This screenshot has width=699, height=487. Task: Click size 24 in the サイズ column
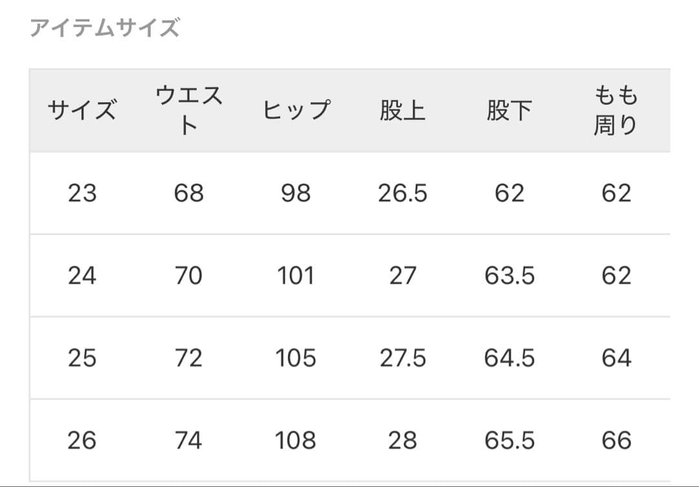82,276
